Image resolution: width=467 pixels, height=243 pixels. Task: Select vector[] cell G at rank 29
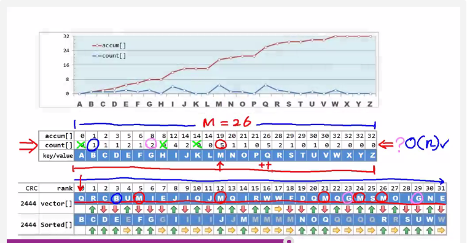coord(418,198)
